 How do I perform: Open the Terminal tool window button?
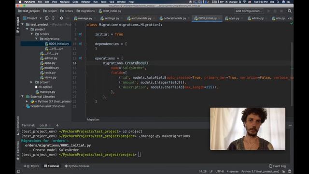(x=52, y=166)
